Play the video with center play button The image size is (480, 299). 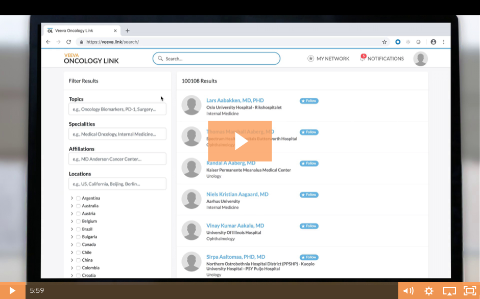[x=240, y=141]
